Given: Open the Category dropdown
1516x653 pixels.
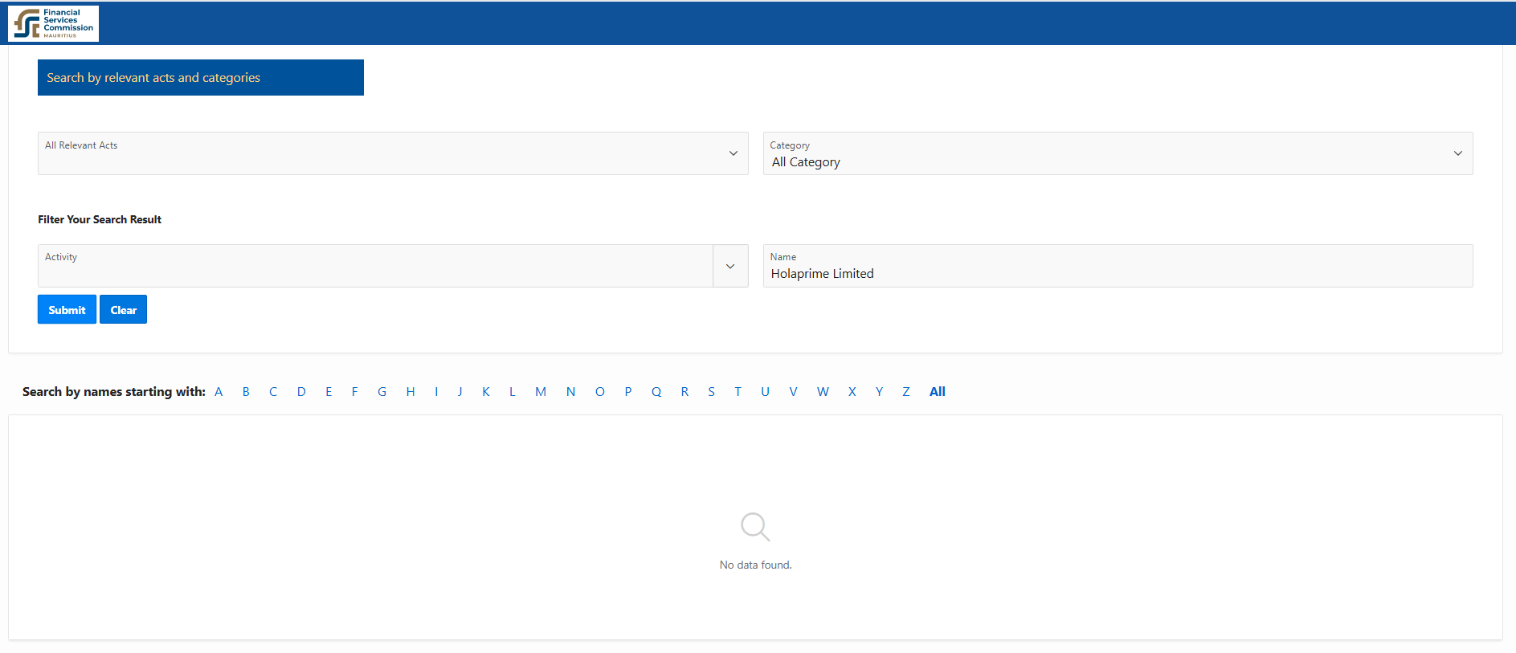Looking at the screenshot, I should coord(1118,153).
